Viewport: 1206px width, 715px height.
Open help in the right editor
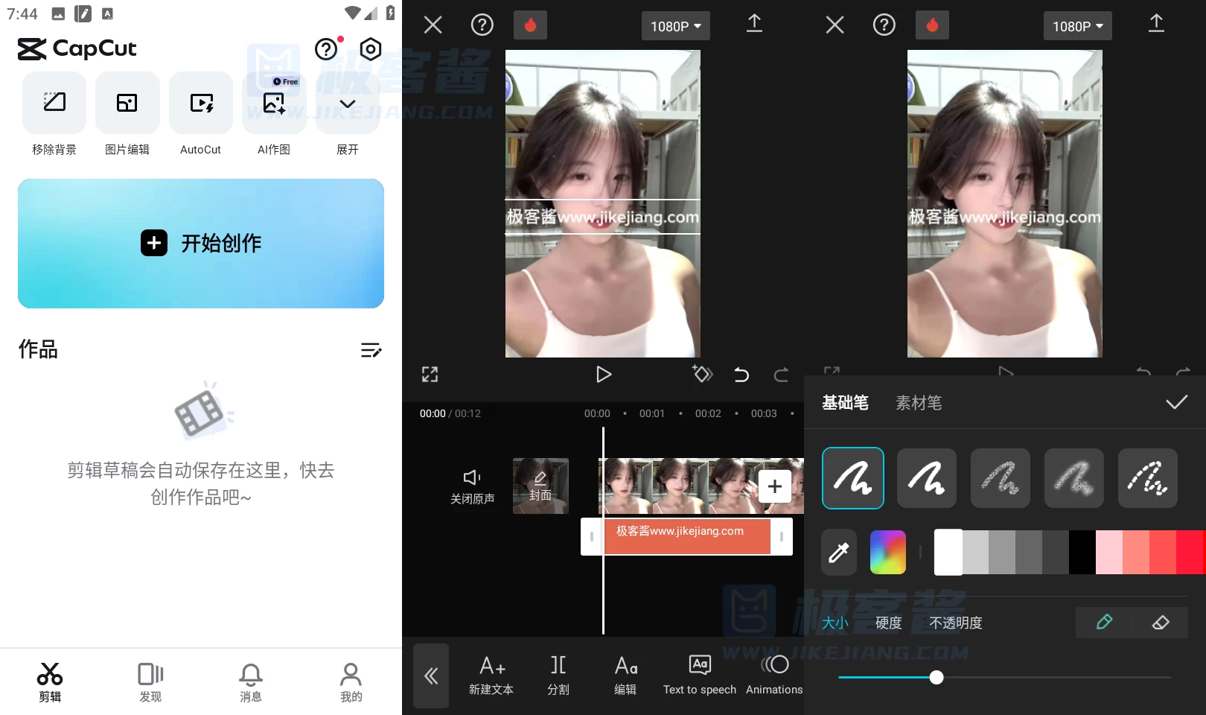(884, 25)
